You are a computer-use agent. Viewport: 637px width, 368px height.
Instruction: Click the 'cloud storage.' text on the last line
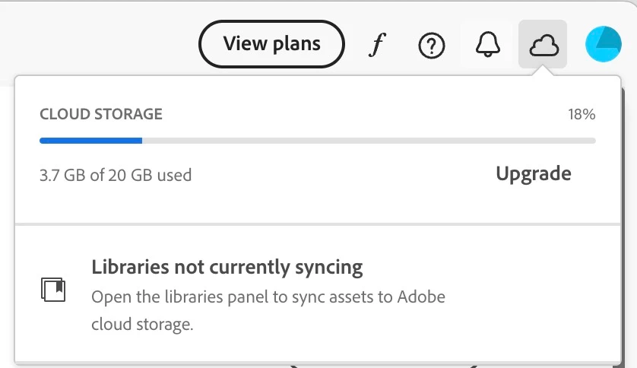pyautogui.click(x=142, y=325)
